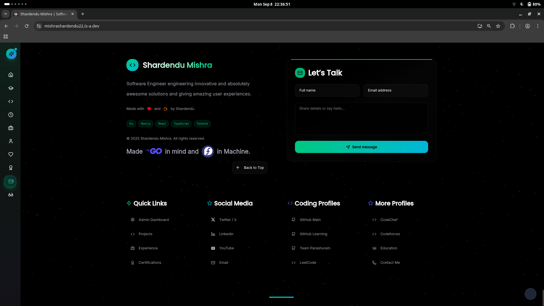This screenshot has width=544, height=306.
Task: Click the Full name input field
Action: pos(327,90)
